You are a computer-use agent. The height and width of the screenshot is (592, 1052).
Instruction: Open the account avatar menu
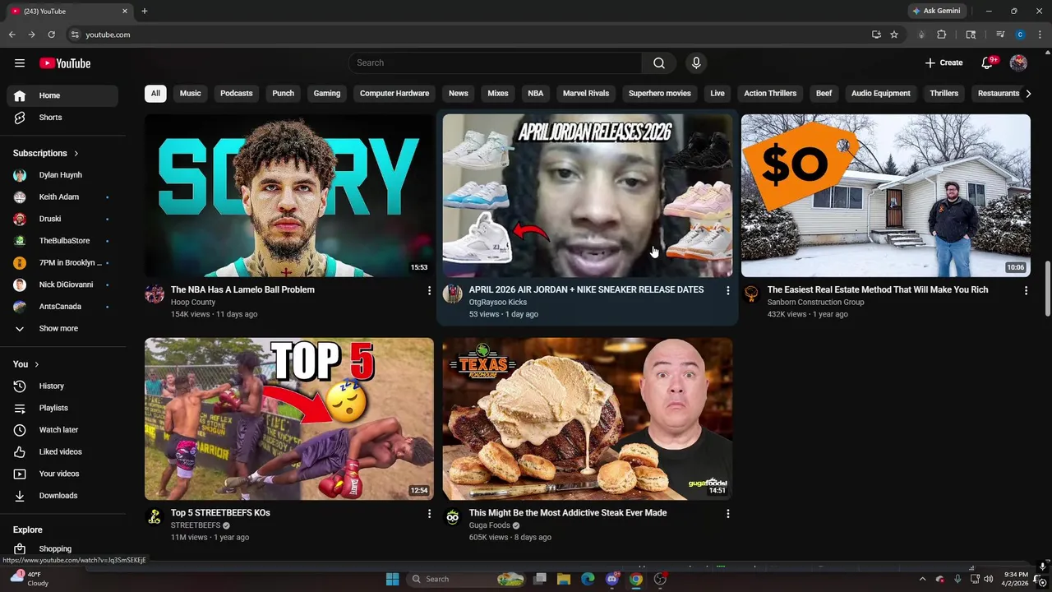pos(1018,63)
